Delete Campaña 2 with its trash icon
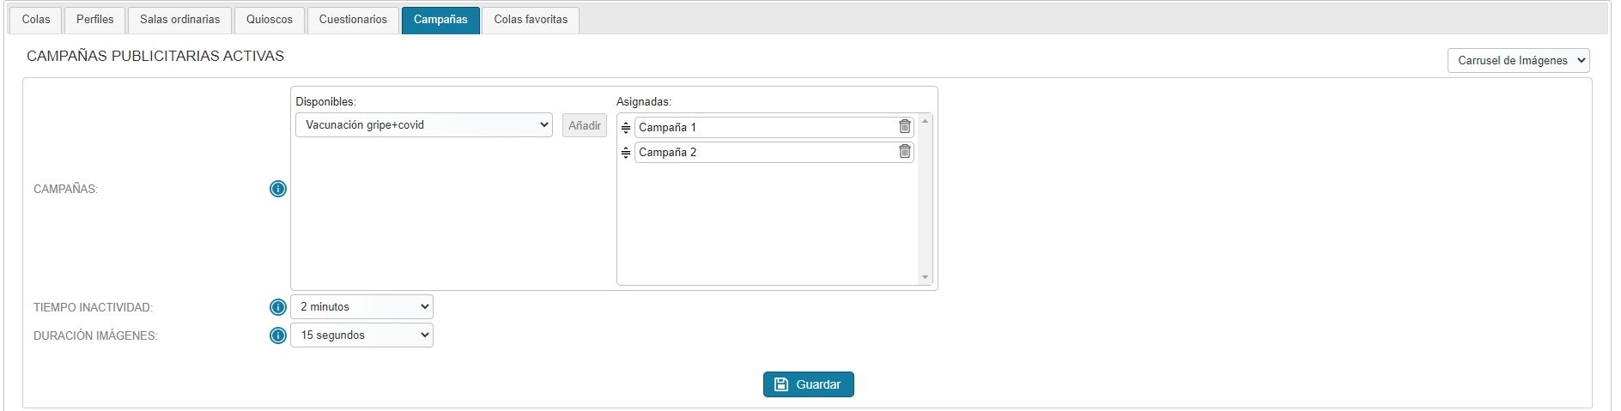1621x411 pixels. (905, 151)
